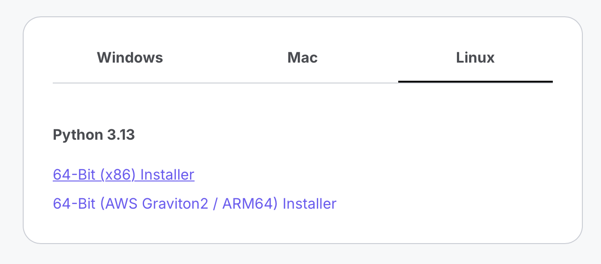Show Windows installer options
Screen dimensions: 601x264
[x=130, y=58]
